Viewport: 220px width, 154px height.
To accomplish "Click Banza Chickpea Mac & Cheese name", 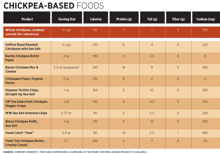I will [22, 69].
